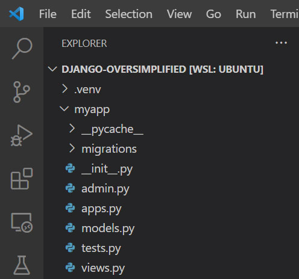The width and height of the screenshot is (299, 279).
Task: Click the VS Code logo icon
Action: [16, 14]
